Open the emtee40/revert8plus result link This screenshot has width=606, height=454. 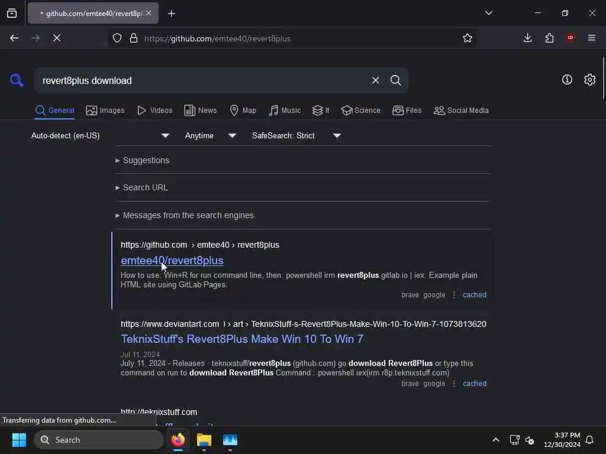(x=172, y=261)
